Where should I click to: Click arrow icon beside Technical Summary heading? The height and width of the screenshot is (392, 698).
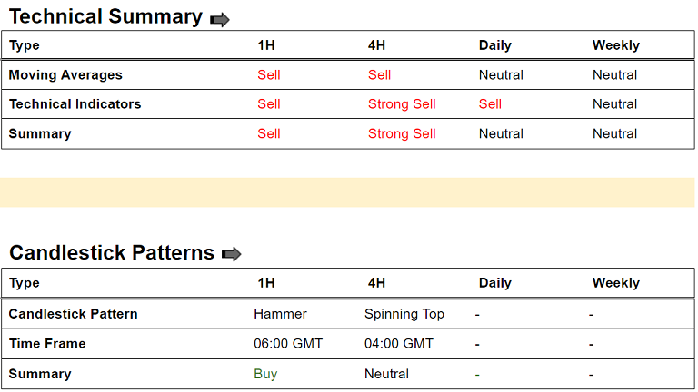[x=219, y=19]
